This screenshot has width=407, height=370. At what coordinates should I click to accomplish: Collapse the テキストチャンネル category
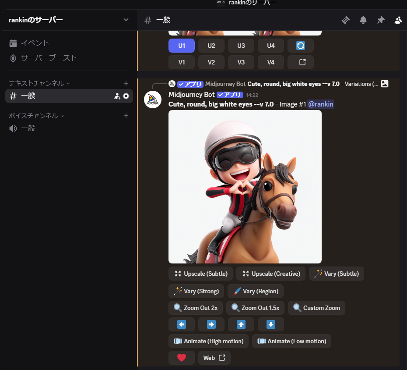tap(39, 83)
